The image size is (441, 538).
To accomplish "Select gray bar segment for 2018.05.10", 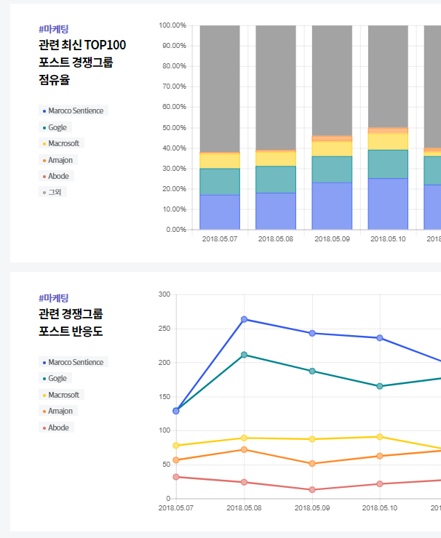I will pos(388,76).
